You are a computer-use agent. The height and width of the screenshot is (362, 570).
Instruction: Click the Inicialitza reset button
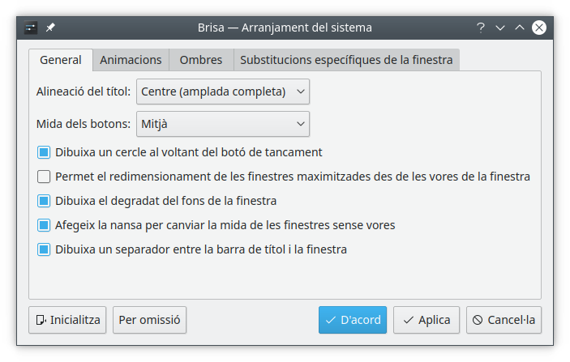tap(68, 320)
